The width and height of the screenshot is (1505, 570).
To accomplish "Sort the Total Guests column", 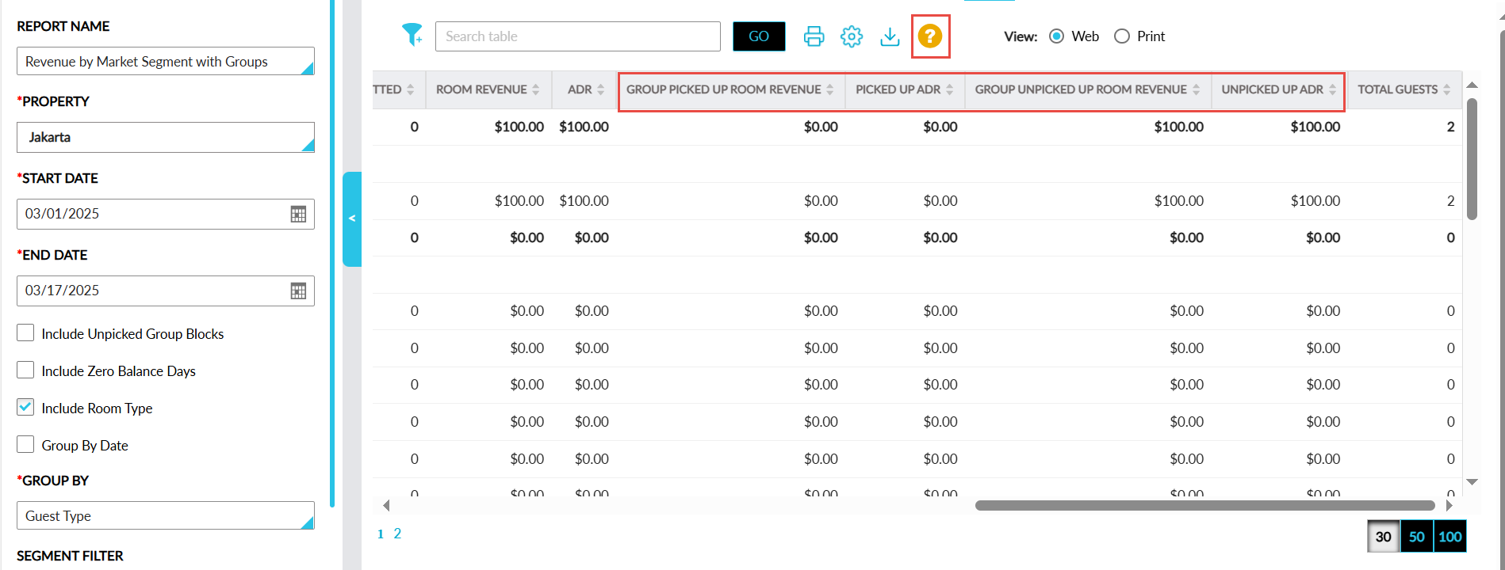I will [1447, 89].
